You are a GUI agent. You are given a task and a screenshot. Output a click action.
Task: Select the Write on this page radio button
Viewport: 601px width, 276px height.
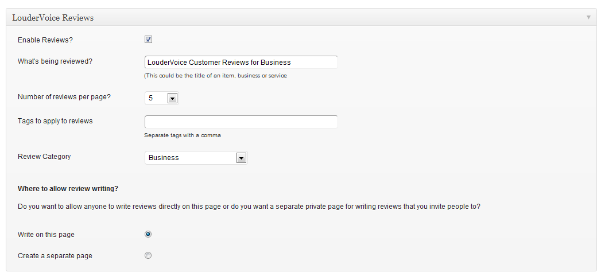[148, 234]
